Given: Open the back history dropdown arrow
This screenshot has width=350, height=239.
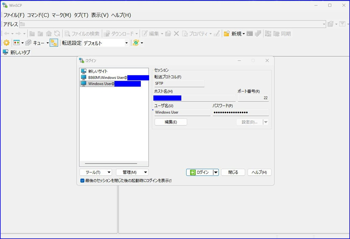Looking at the screenshot, I should (x=12, y=34).
